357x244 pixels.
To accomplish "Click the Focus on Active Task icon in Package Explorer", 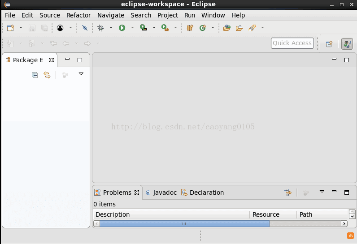I will click(x=65, y=75).
